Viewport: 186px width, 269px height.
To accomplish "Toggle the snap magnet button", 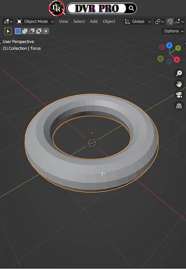I will [x=170, y=22].
